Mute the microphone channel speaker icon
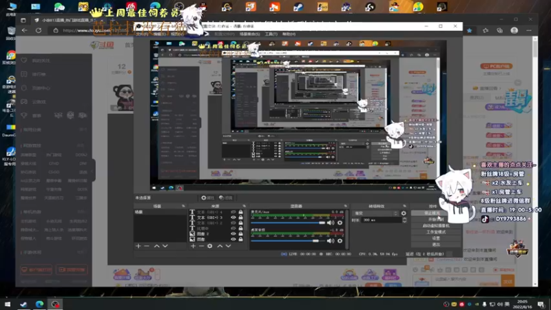Viewport: 551px width, 310px height. pos(331,223)
